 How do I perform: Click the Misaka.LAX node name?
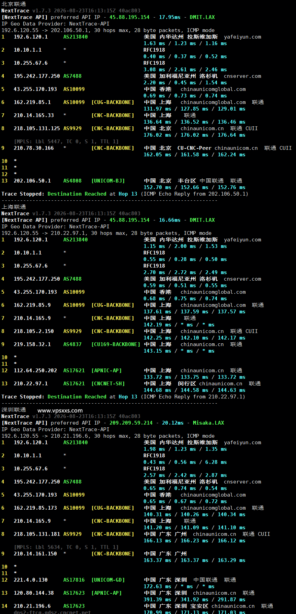click(208, 423)
